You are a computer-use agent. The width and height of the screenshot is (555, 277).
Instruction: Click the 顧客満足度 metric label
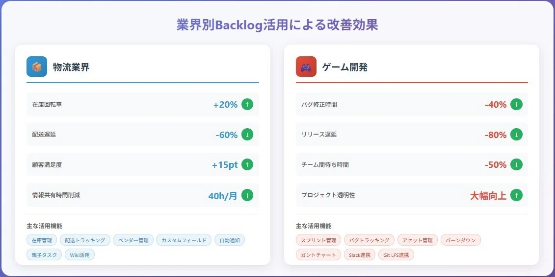47,165
